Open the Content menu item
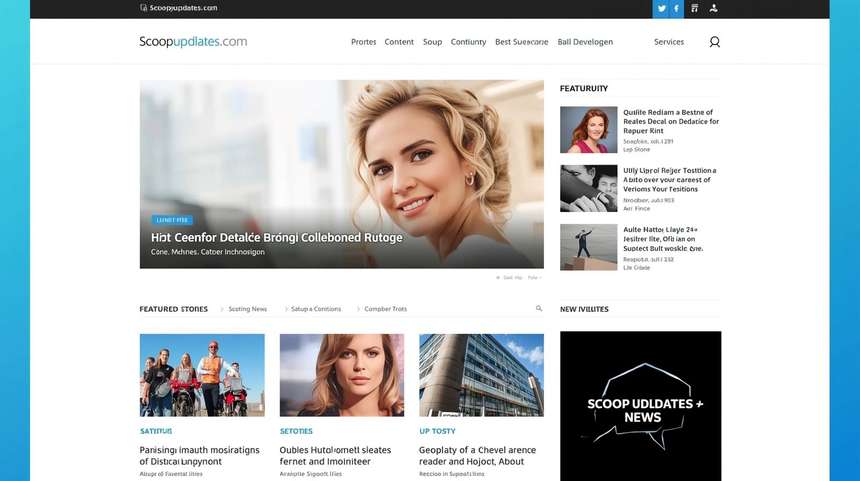Image resolution: width=860 pixels, height=481 pixels. (399, 42)
